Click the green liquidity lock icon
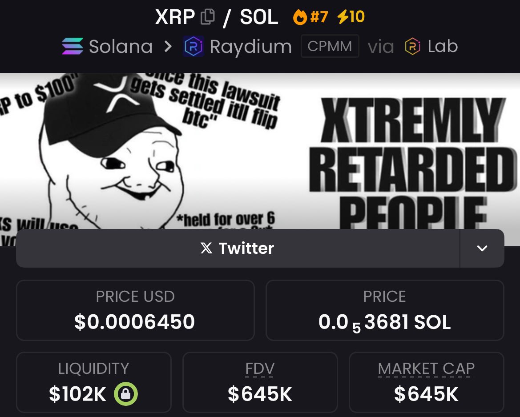Viewport: 520px width, 417px height. (x=126, y=394)
